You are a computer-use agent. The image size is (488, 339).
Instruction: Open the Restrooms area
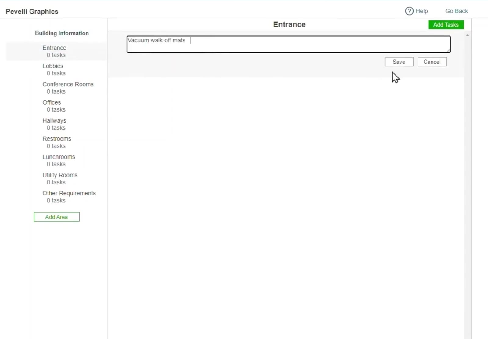[57, 139]
